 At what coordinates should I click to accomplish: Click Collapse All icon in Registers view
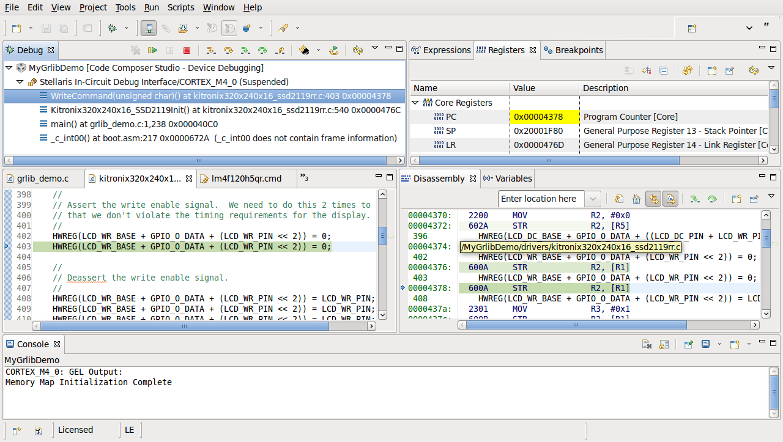coord(663,70)
